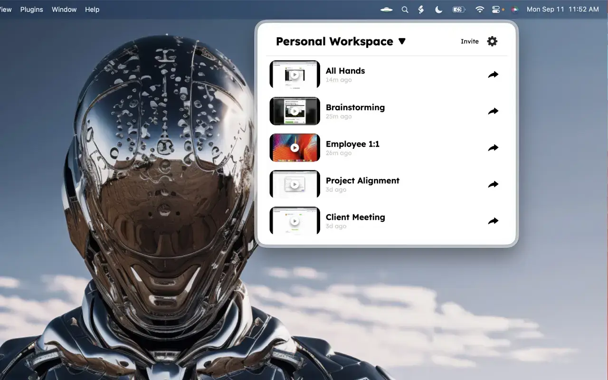Open Control Center toggles in menu bar
608x380 pixels.
click(x=496, y=9)
